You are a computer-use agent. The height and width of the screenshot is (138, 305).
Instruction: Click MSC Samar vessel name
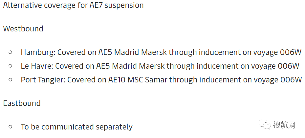tap(147, 80)
